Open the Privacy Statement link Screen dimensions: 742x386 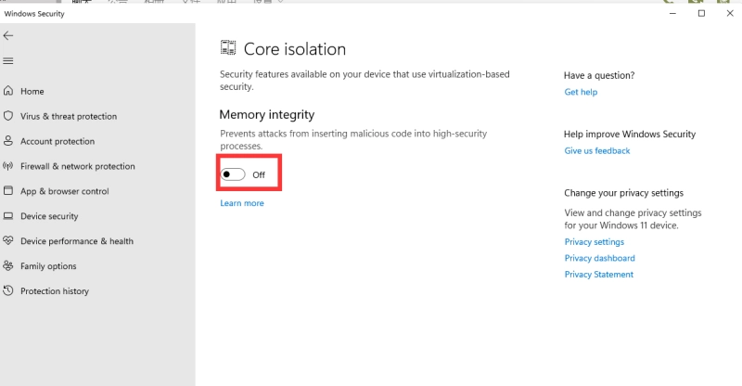click(x=598, y=275)
